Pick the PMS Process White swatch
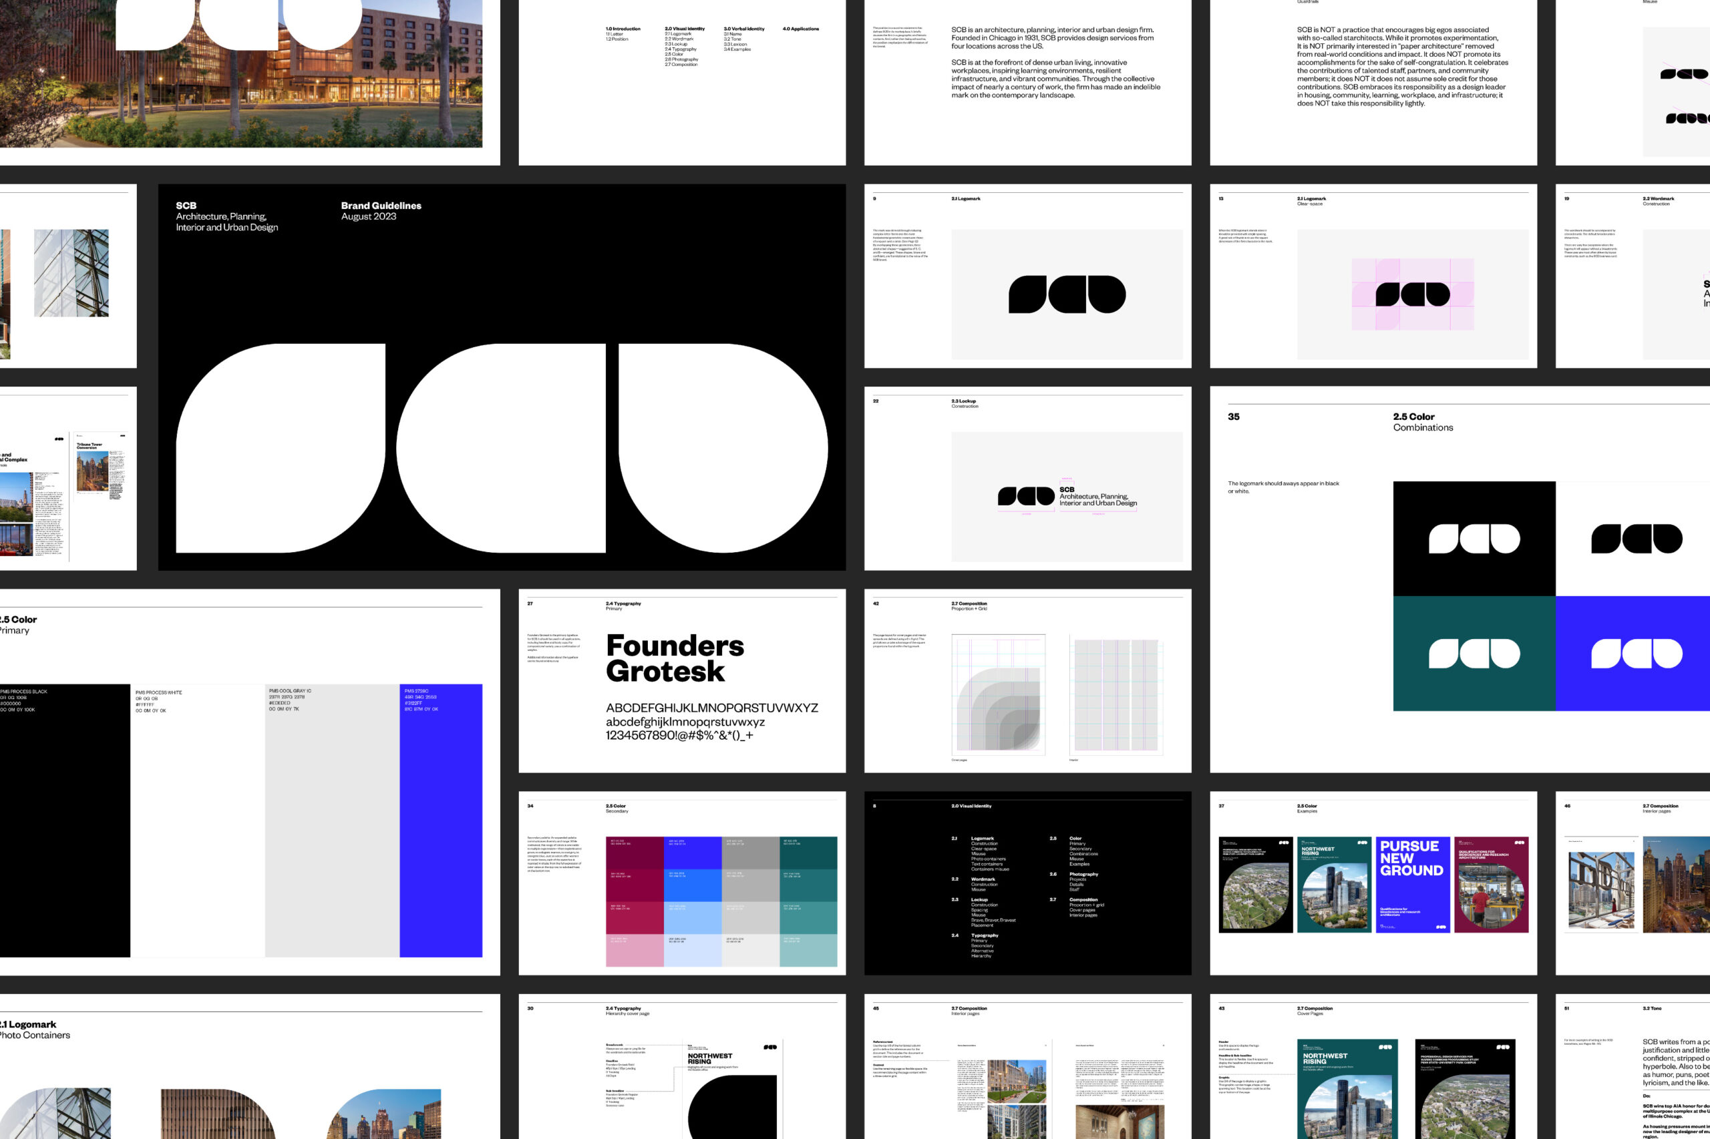Screen dimensions: 1710x1139 [x=198, y=820]
